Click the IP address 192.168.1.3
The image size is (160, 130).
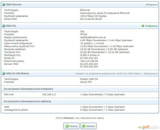pos(49,95)
